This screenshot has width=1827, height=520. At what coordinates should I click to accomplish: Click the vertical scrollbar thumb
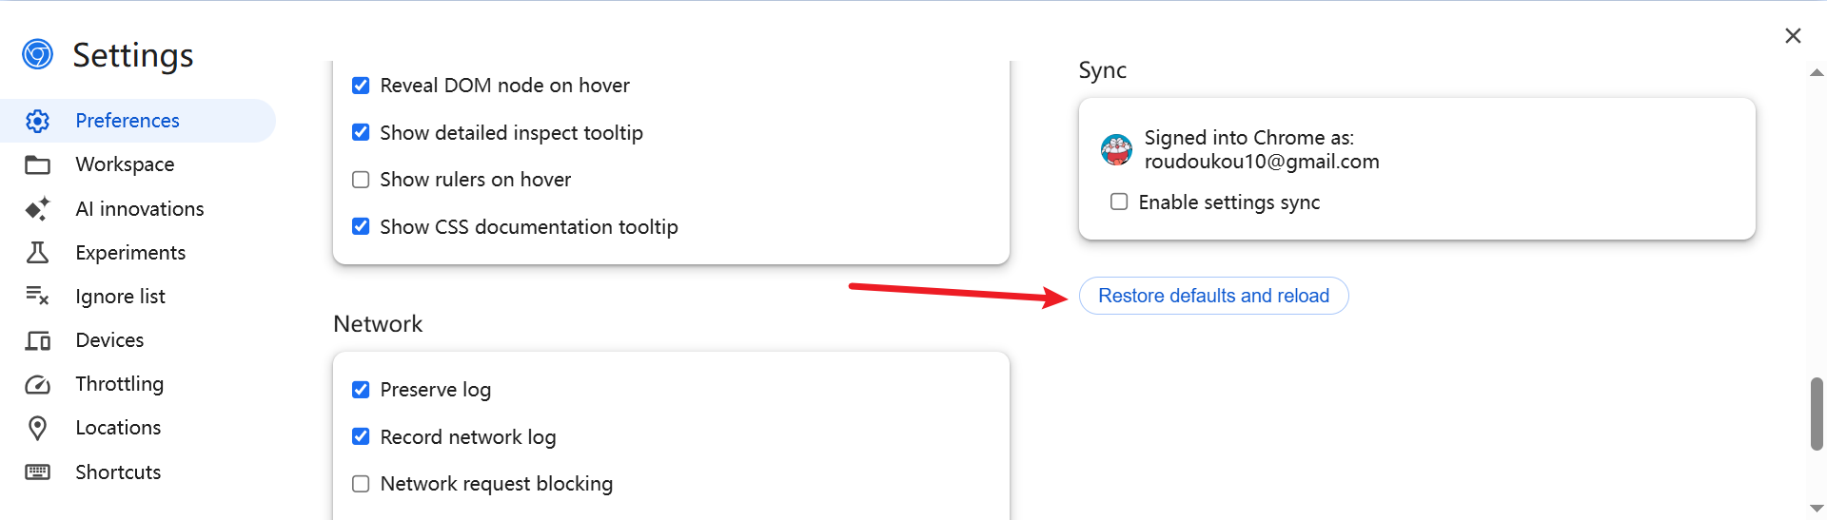[x=1817, y=414]
